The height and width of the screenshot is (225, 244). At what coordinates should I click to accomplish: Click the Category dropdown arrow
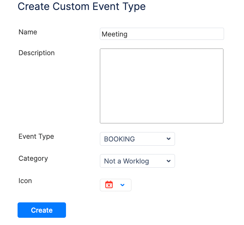point(169,161)
